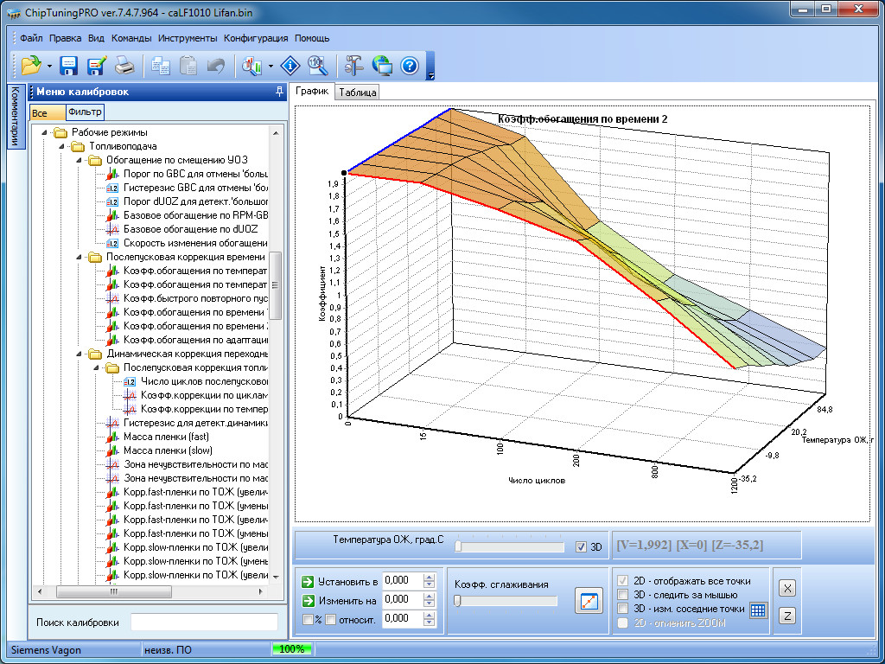Click the blue help question mark icon

click(x=409, y=65)
